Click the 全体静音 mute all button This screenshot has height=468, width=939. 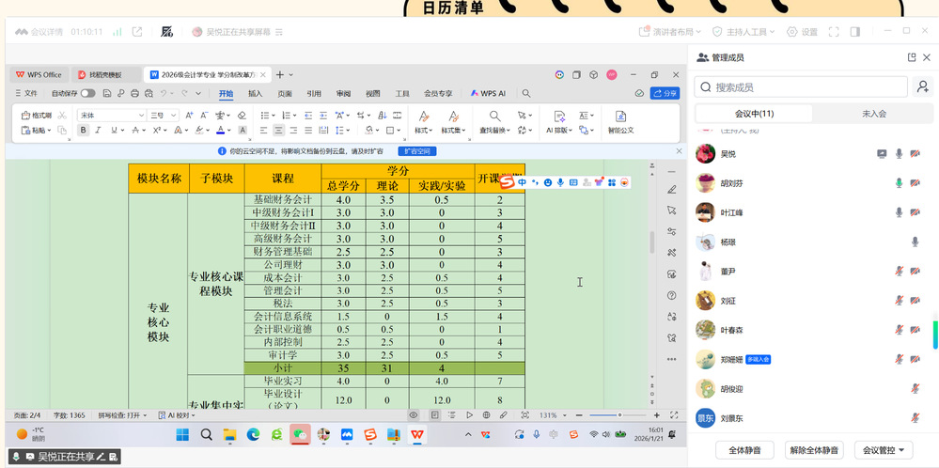[744, 450]
